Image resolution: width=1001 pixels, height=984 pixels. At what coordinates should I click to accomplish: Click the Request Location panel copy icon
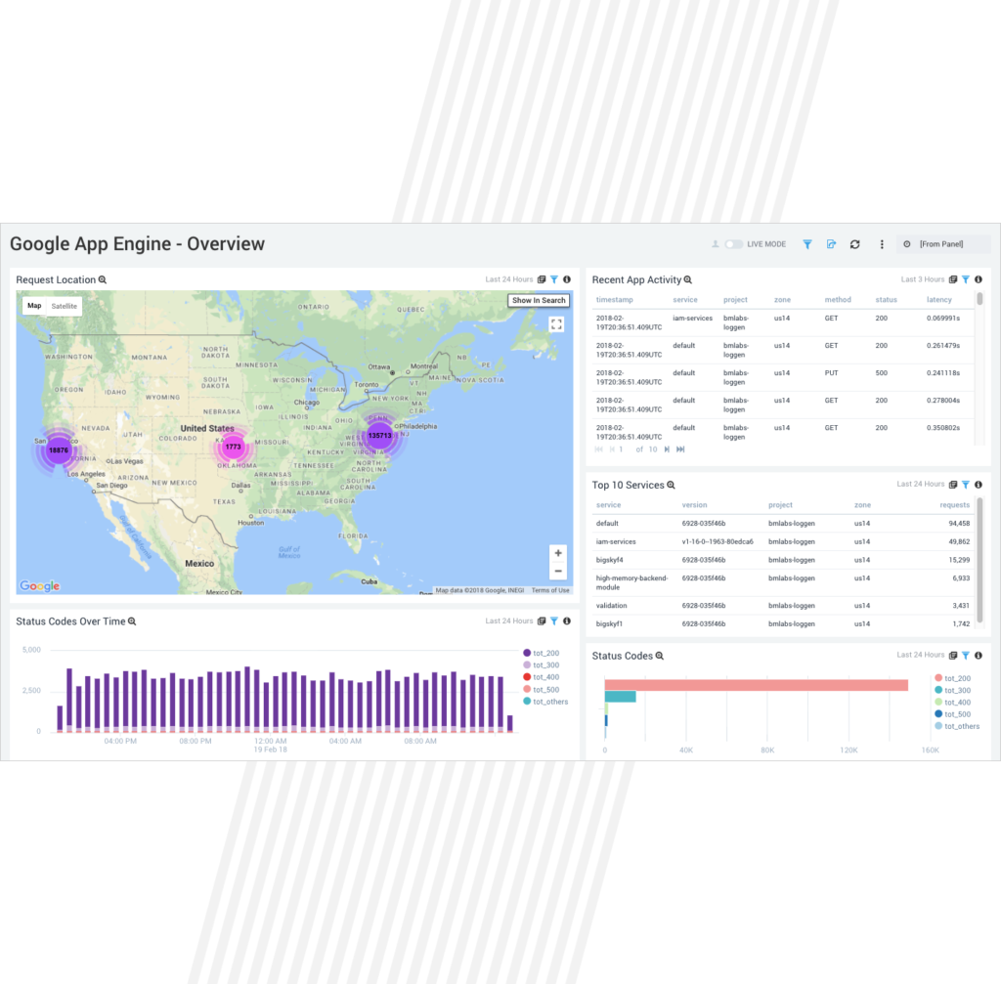click(x=542, y=279)
